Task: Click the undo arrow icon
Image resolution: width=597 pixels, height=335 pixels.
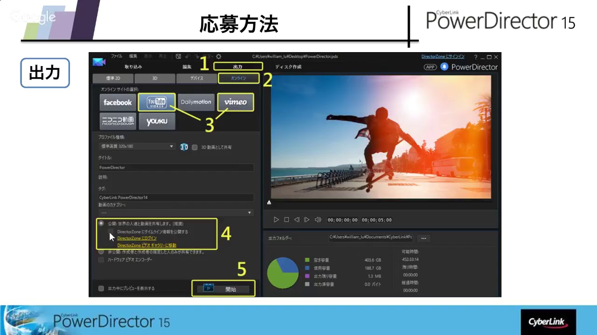Action: click(x=187, y=56)
